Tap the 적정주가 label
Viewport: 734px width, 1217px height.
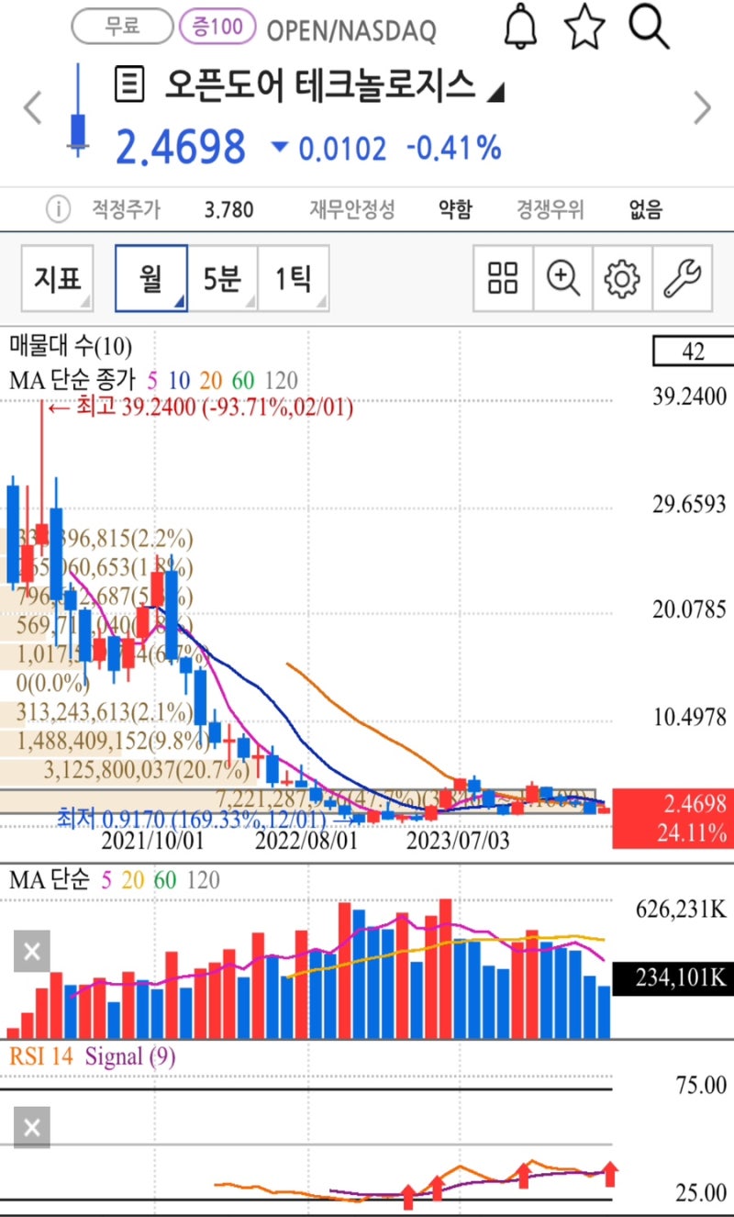click(126, 210)
